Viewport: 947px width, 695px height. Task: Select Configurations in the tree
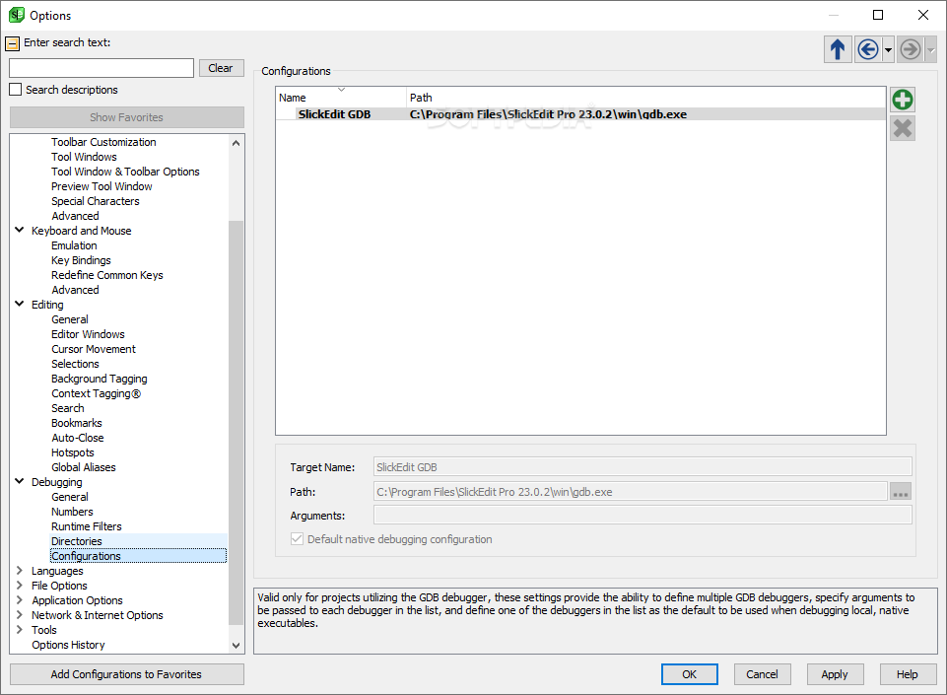coord(86,556)
